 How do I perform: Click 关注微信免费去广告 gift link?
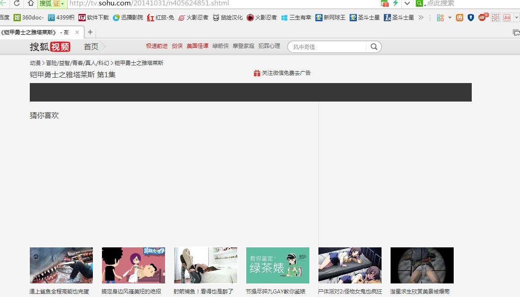pyautogui.click(x=282, y=73)
